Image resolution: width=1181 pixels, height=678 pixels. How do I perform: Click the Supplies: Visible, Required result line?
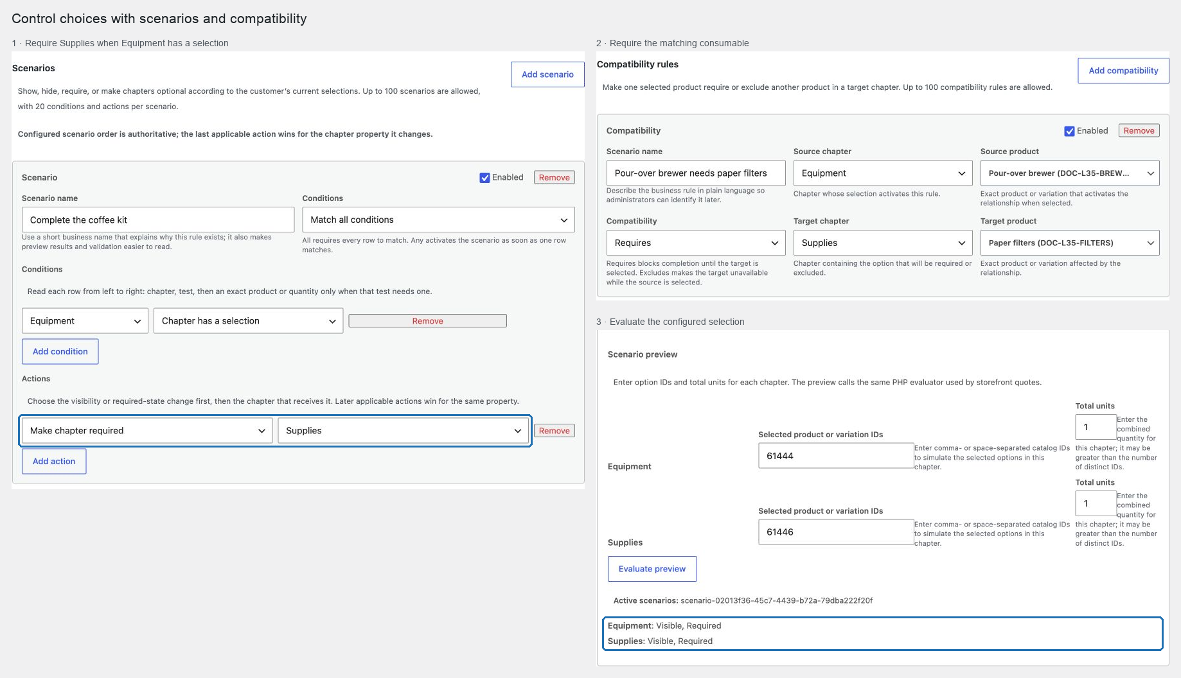click(x=660, y=641)
